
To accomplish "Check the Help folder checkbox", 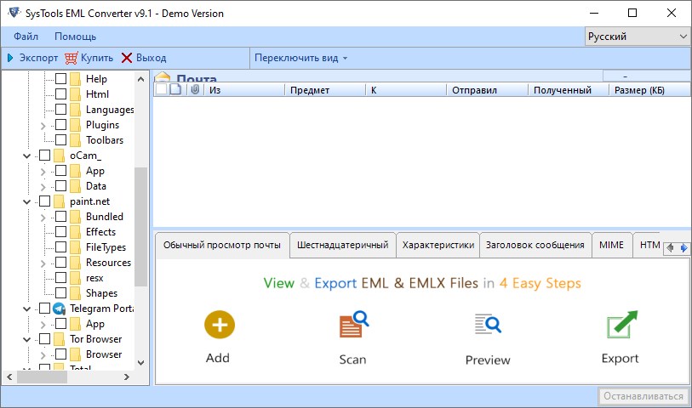I will click(x=61, y=79).
